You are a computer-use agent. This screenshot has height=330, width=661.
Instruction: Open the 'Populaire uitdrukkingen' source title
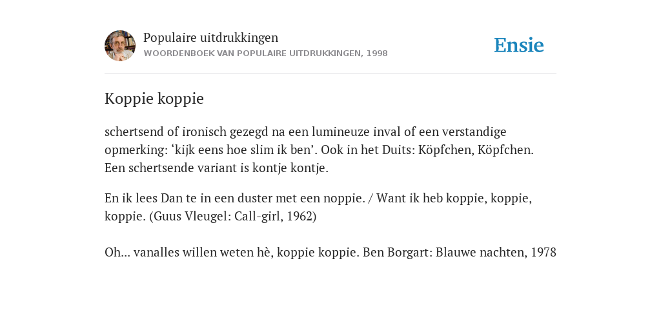coord(211,37)
